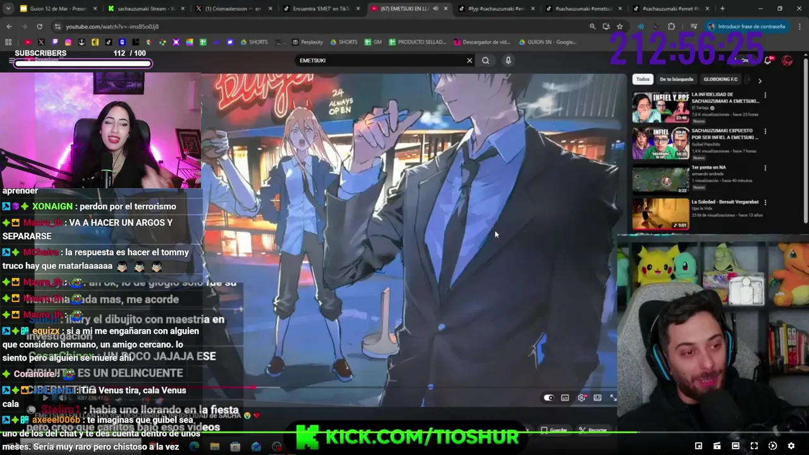Select the GLOBOKING F.C chip
Screen dimensions: 809x455
[x=721, y=79]
